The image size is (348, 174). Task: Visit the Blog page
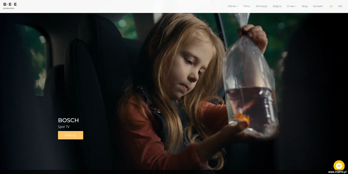[305, 6]
